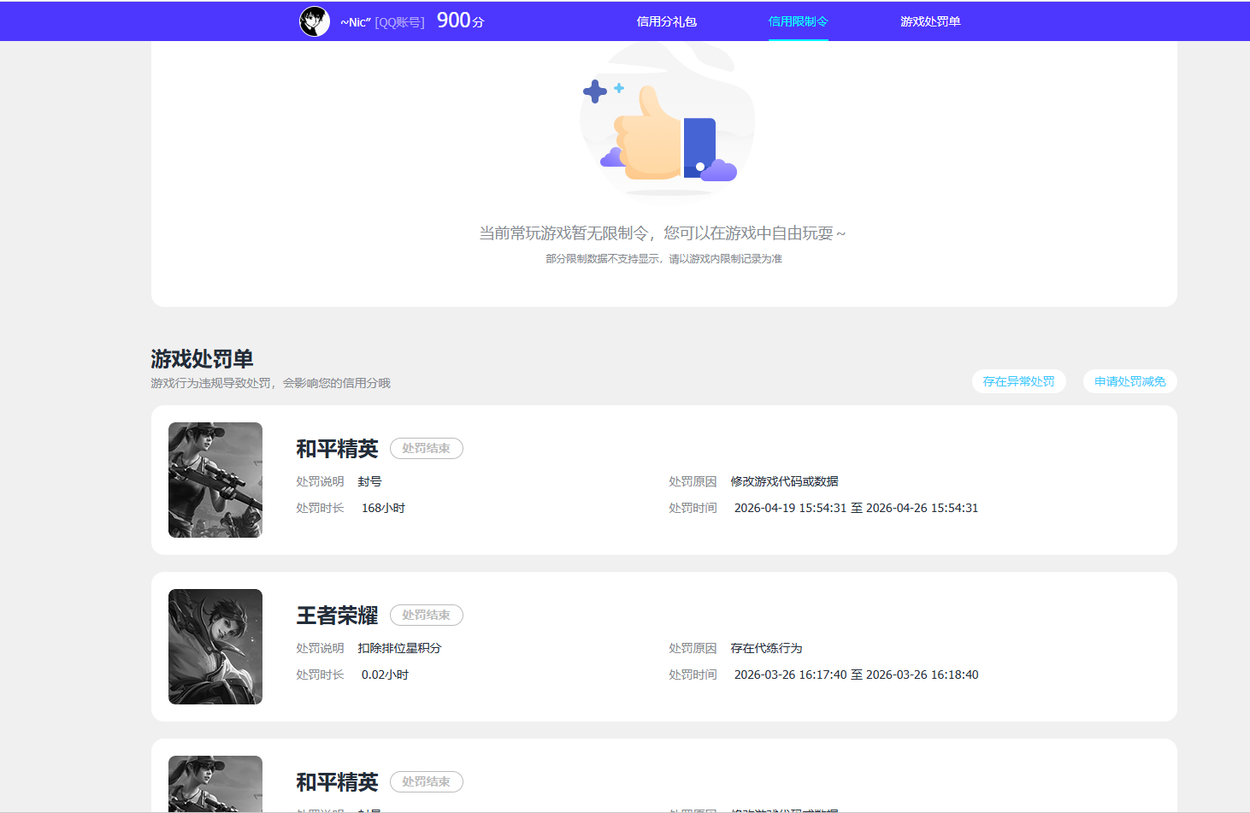This screenshot has width=1250, height=813.
Task: Select the 2026-04-19 to 2026-04-26 penalty time
Action: 857,508
